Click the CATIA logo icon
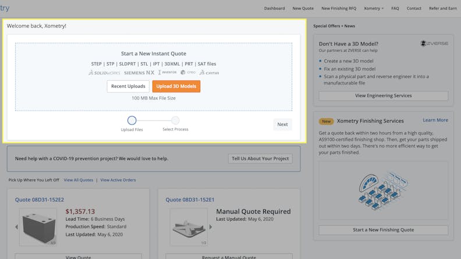The image size is (461, 259). point(209,73)
